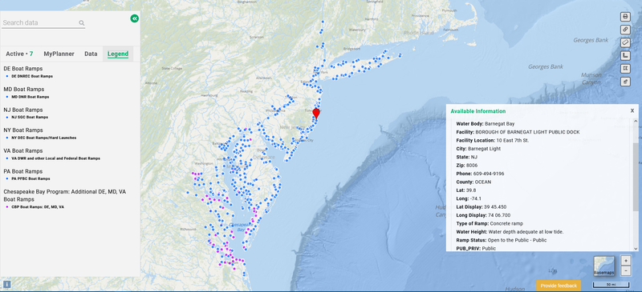Click the NY Boat Ramps legend heading
The image size is (642, 292).
click(23, 130)
